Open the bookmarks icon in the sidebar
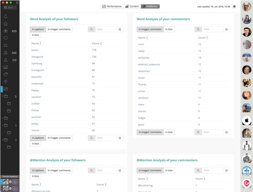Screen dimensions: 253x192 pyautogui.click(x=6, y=46)
